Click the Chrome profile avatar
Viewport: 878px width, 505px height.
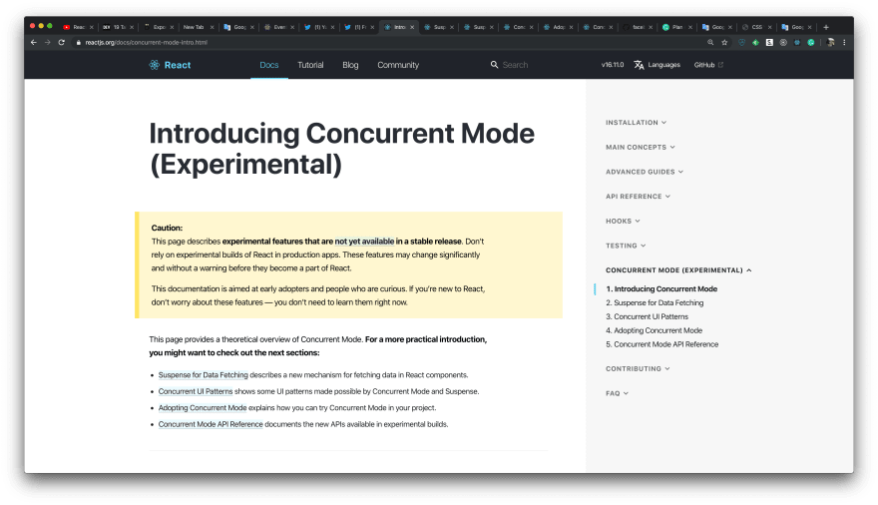click(x=830, y=43)
